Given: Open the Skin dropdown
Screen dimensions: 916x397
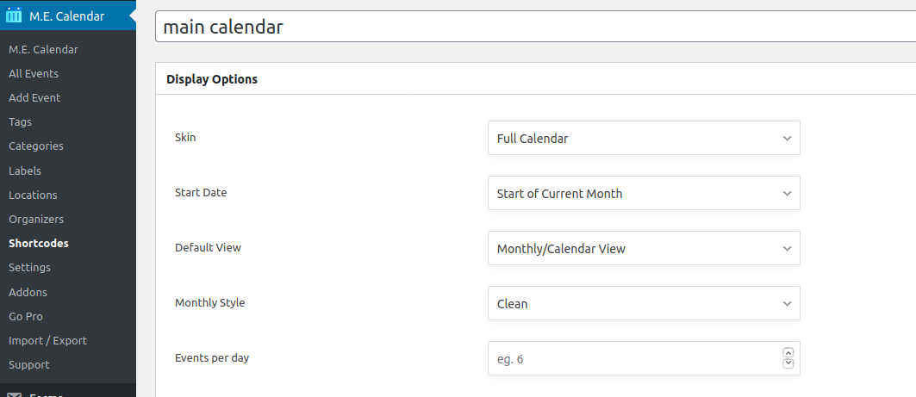Looking at the screenshot, I should 644,139.
